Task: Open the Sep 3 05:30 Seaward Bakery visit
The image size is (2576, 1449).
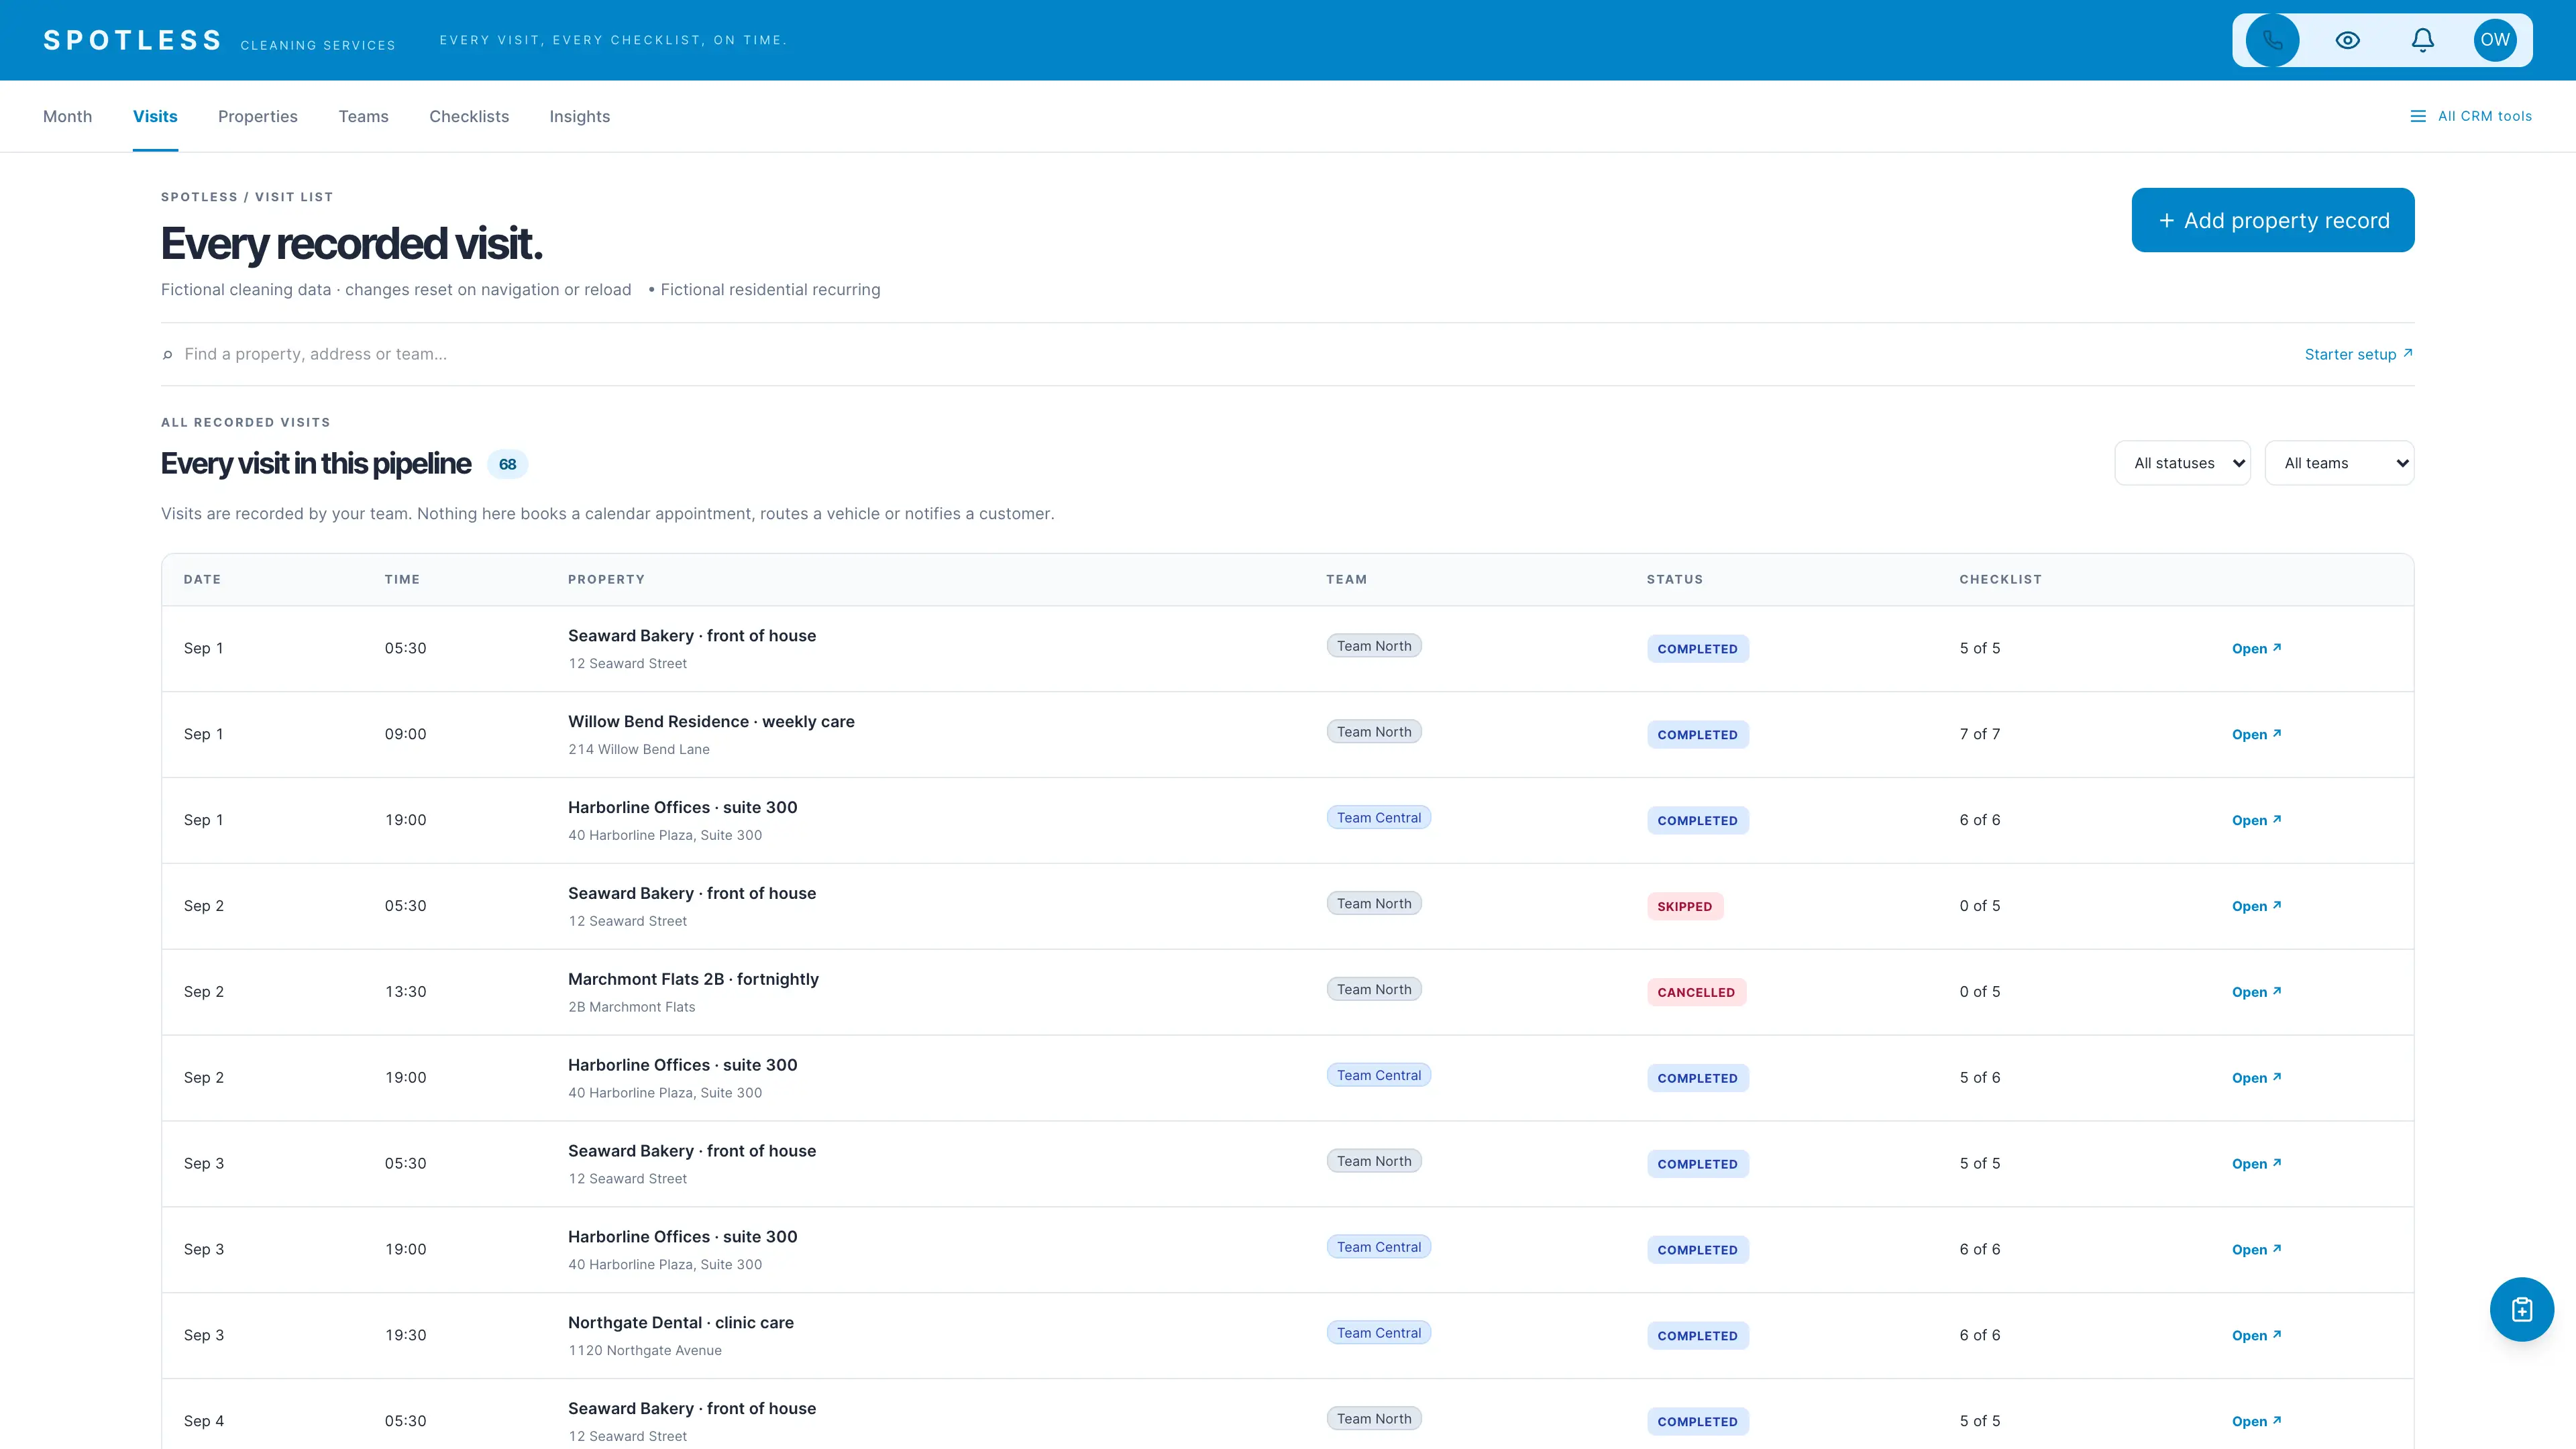Action: (2256, 1164)
